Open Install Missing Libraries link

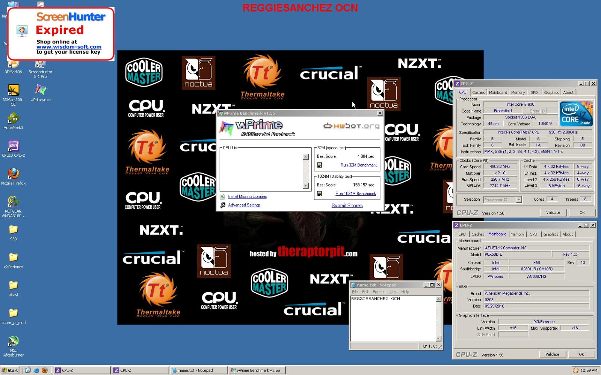coord(247,196)
